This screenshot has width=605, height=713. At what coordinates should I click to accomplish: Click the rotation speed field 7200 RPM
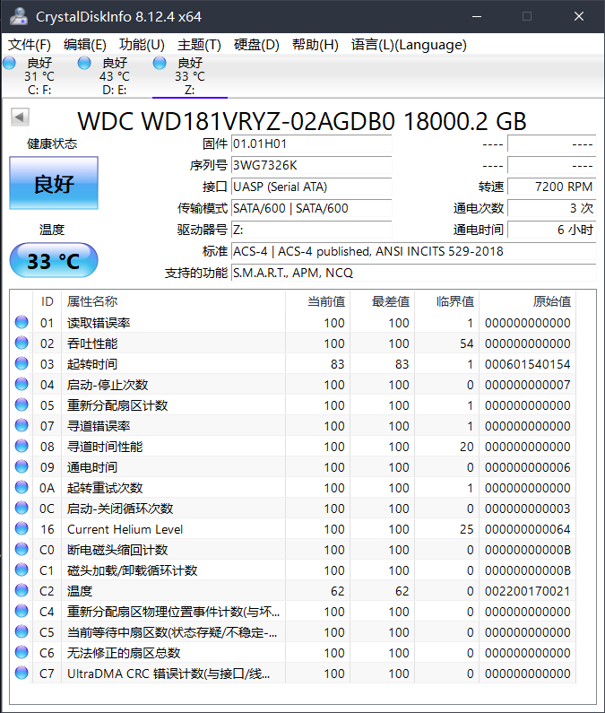click(x=552, y=187)
